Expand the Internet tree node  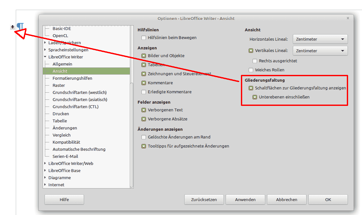point(45,185)
